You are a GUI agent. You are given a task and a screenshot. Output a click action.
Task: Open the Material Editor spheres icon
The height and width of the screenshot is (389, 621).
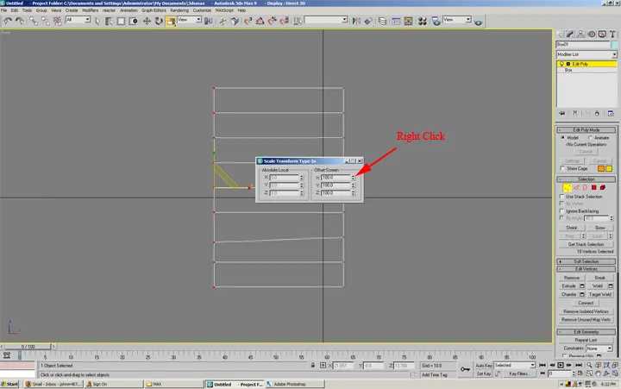[422, 21]
